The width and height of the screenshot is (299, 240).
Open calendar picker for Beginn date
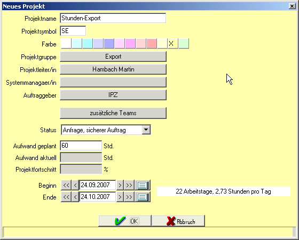[x=143, y=185]
